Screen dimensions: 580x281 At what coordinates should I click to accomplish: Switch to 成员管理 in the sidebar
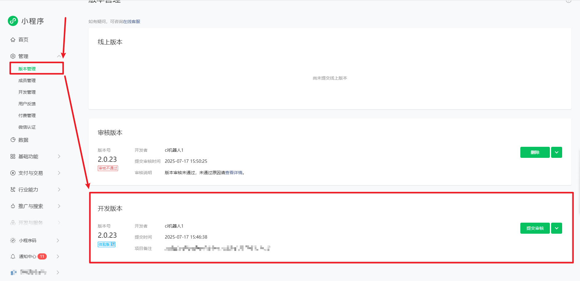[x=27, y=80]
